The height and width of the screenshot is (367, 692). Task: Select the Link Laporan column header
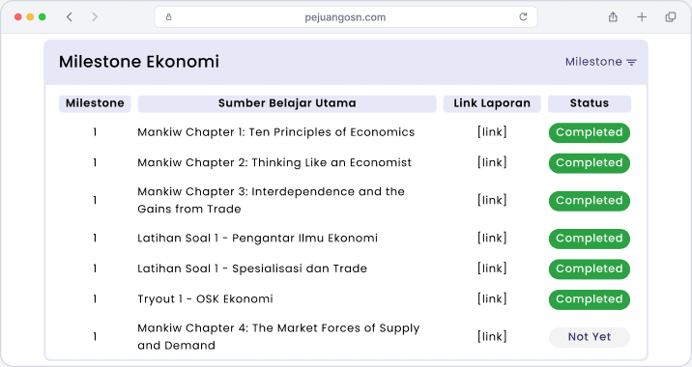[492, 103]
